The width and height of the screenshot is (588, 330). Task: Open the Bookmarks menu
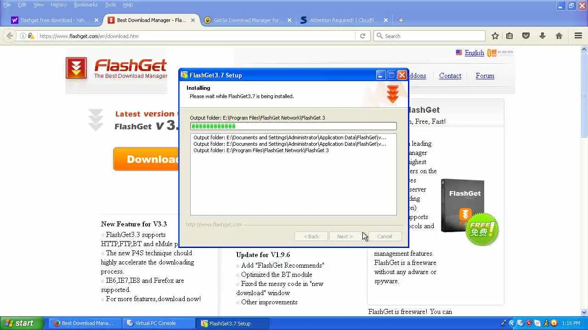[85, 5]
